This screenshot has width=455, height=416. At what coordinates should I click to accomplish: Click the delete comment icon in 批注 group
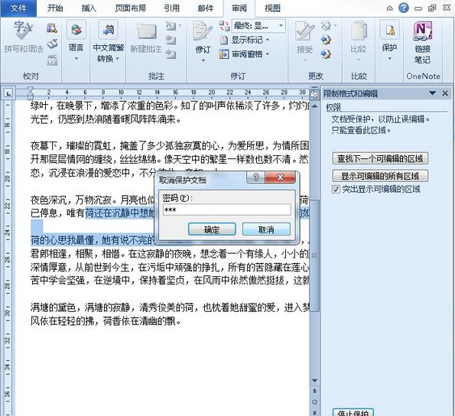(x=171, y=26)
